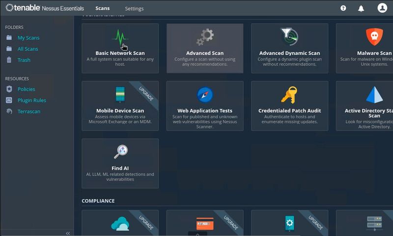This screenshot has width=393, height=236.
Task: Open the help question mark menu
Action: point(343,8)
